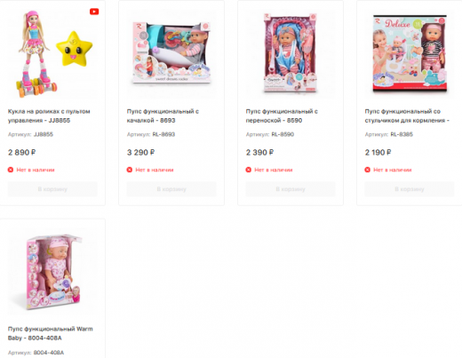Click 'В корзину' button for RL-8590 doll

tap(291, 189)
